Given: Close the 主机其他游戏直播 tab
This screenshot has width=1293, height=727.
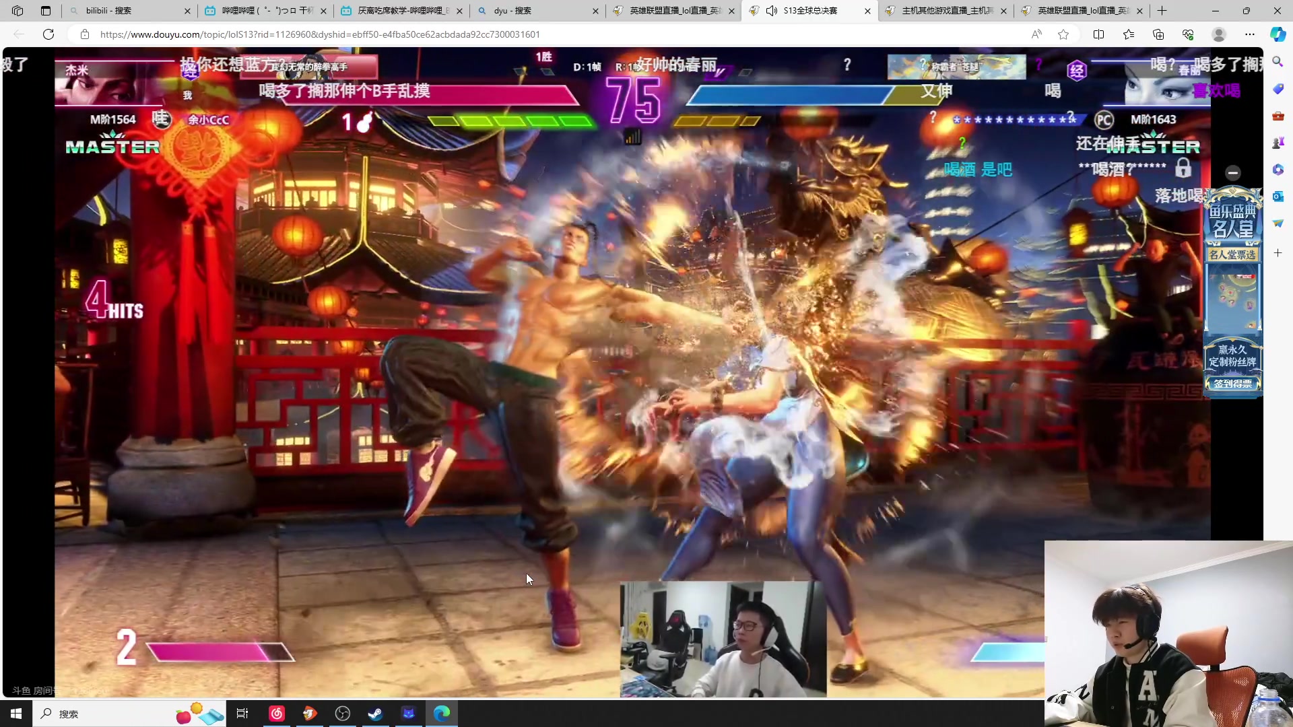Looking at the screenshot, I should pos(1003,11).
